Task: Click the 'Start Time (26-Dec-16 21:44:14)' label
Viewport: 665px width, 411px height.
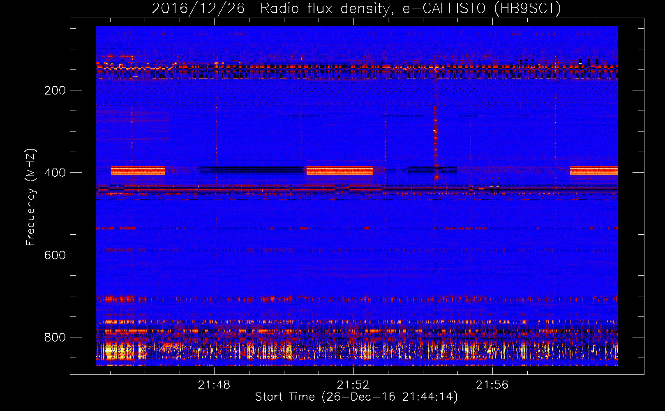Action: 356,397
